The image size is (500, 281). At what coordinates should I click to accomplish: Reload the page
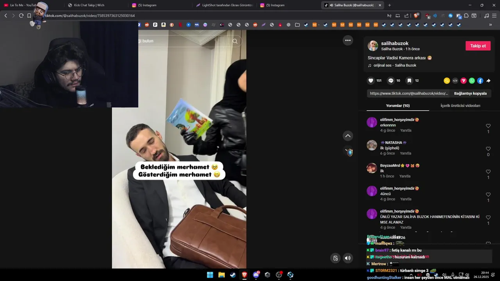click(x=21, y=16)
